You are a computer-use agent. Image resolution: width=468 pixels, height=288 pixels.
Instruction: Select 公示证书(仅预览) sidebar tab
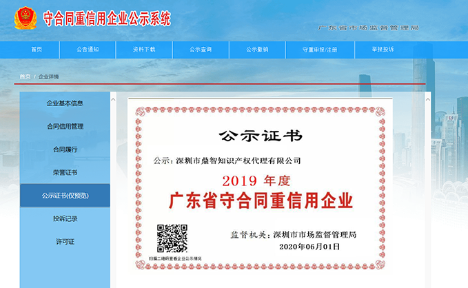[65, 196]
